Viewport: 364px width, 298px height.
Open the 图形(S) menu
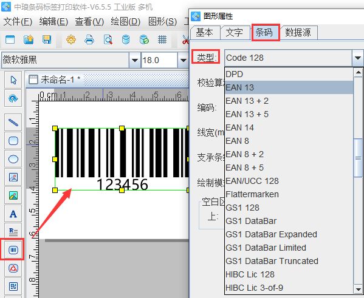(162, 22)
